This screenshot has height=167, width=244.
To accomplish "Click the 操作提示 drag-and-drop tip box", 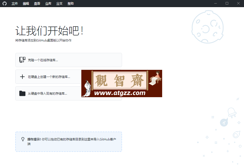I will tap(68, 142).
